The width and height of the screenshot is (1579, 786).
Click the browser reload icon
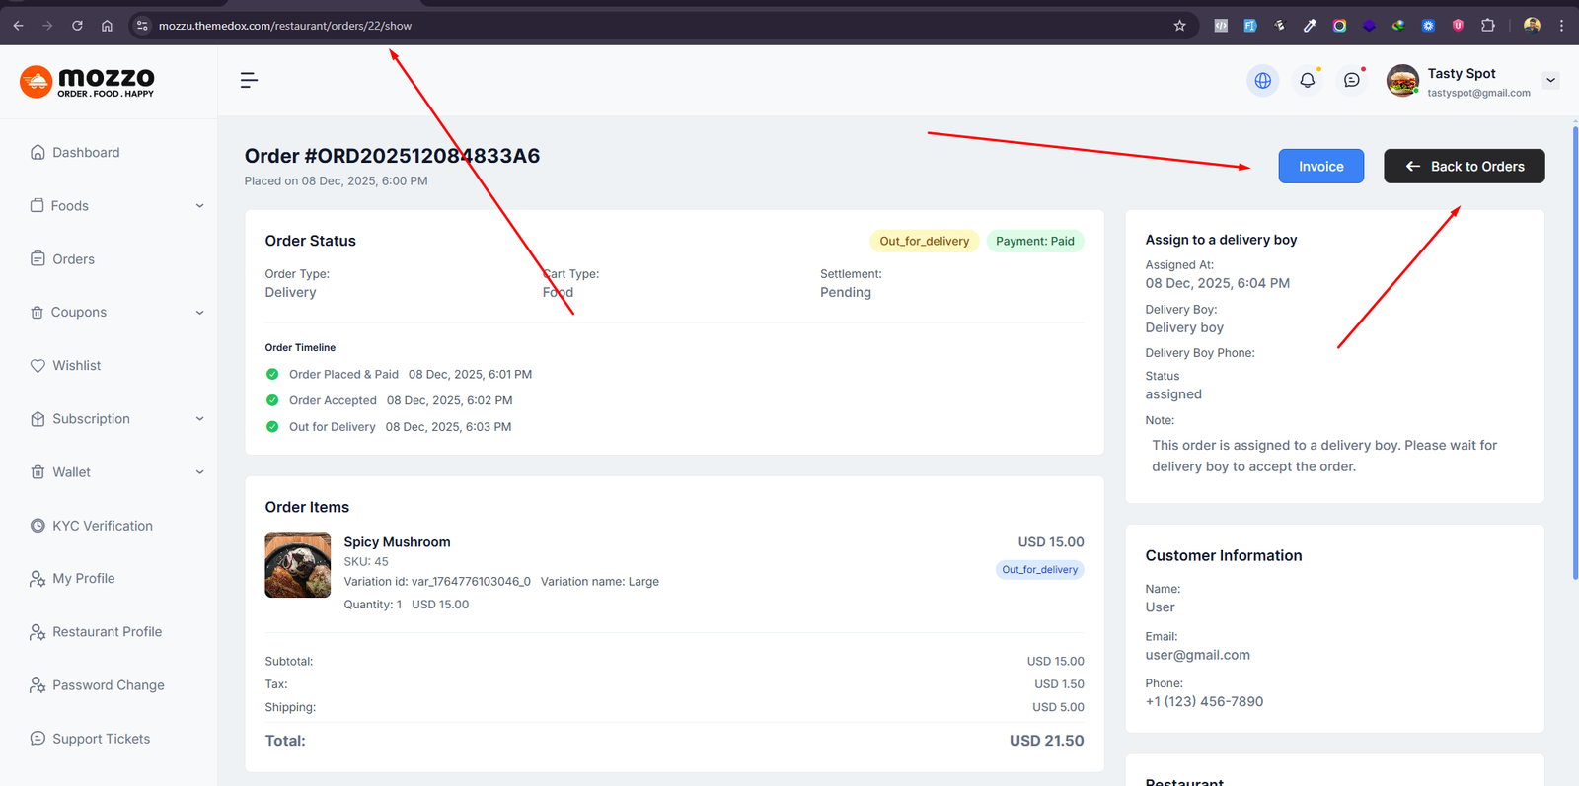coord(77,26)
